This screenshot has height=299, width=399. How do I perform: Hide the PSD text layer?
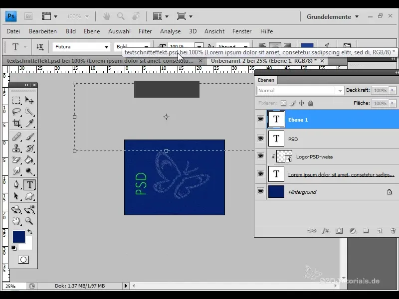(x=260, y=139)
